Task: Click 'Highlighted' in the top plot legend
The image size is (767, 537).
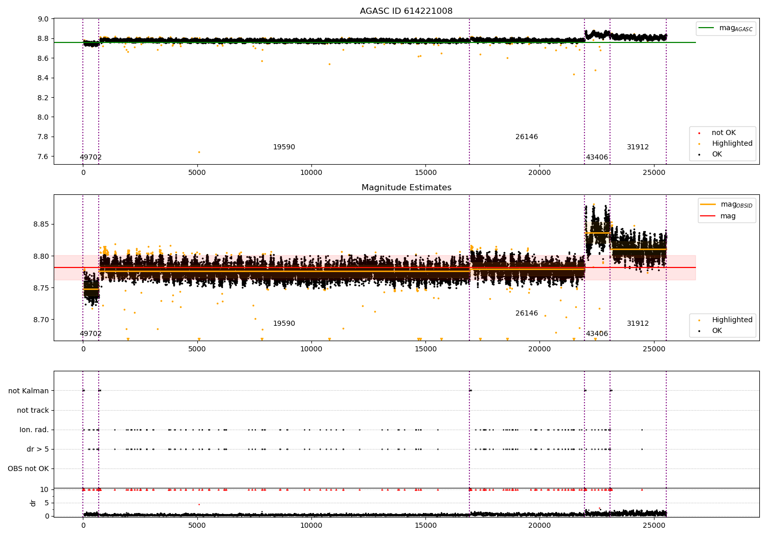Action: (732, 144)
